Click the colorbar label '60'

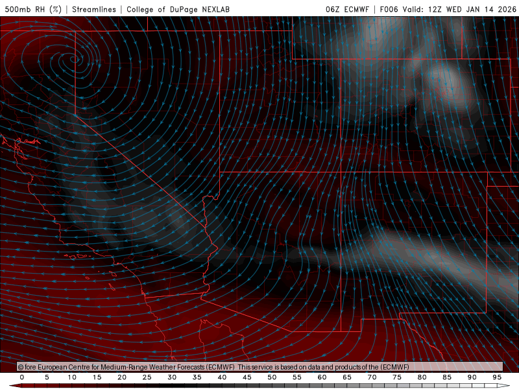click(322, 377)
